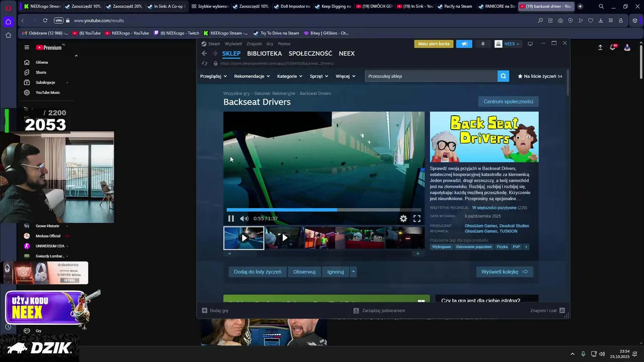This screenshot has width=644, height=362.
Task: Expand the Więcej dropdown
Action: [346, 76]
